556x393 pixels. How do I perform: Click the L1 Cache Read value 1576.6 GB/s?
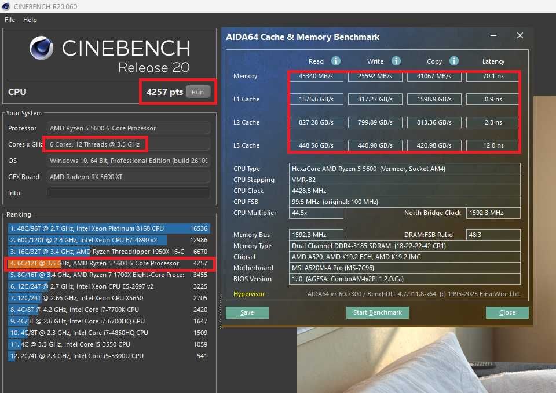tap(316, 99)
